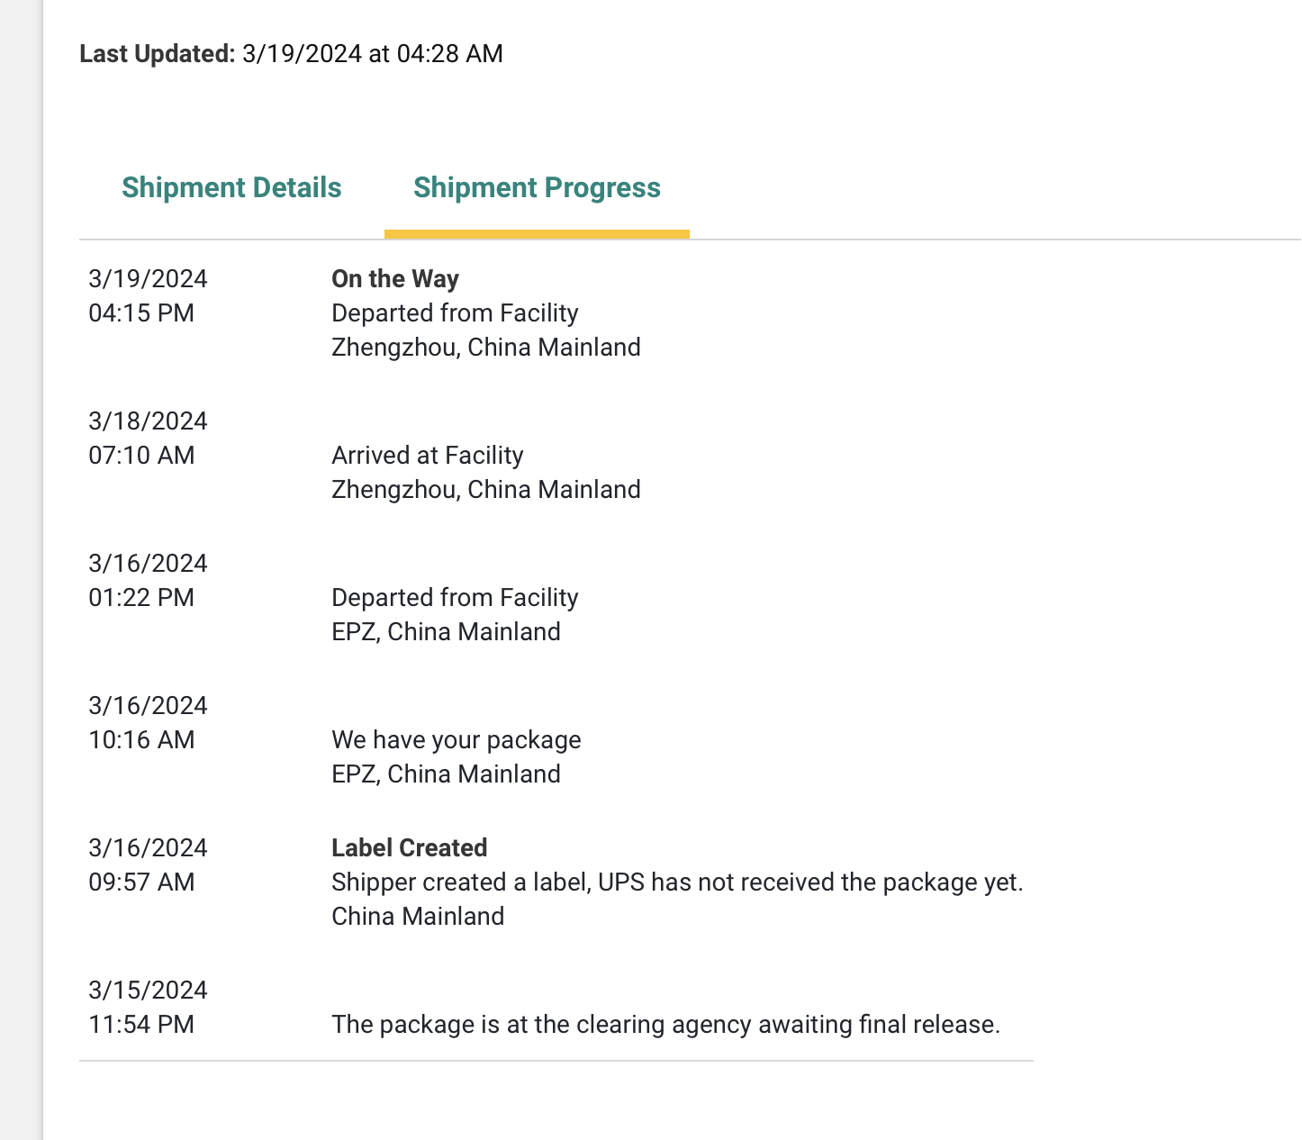Click China Mainland under the label message
The image size is (1302, 1140).
(x=418, y=917)
